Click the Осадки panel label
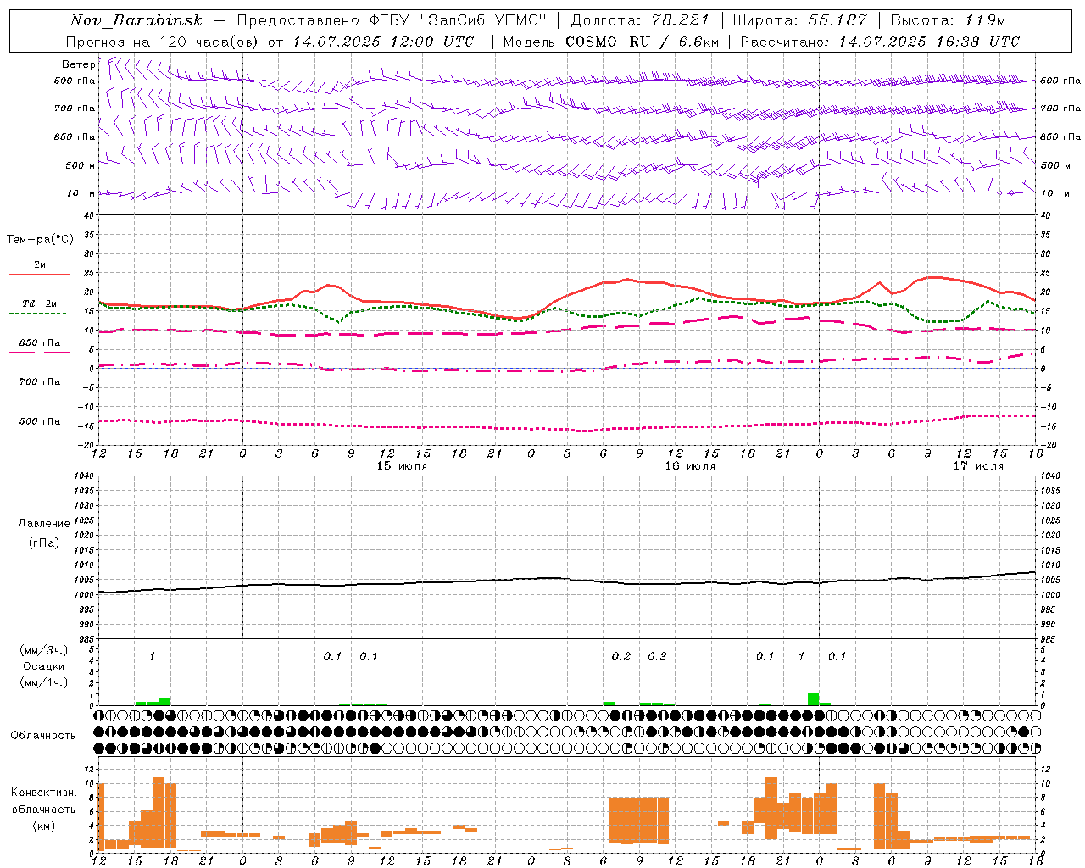The image size is (1085, 868). pos(44,666)
